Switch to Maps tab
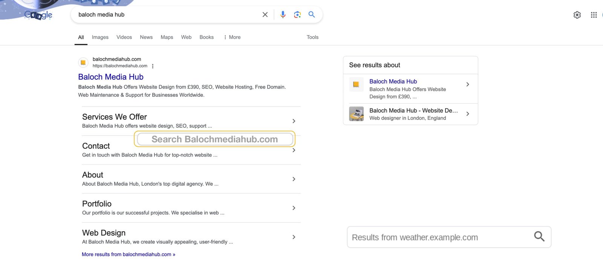Image resolution: width=603 pixels, height=273 pixels. [x=167, y=37]
